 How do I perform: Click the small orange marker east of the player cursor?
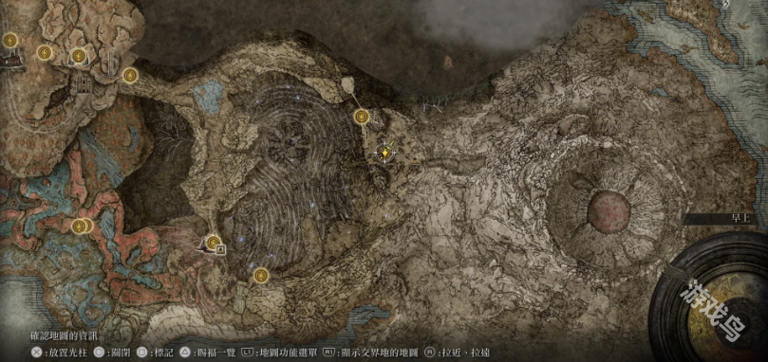(416, 159)
